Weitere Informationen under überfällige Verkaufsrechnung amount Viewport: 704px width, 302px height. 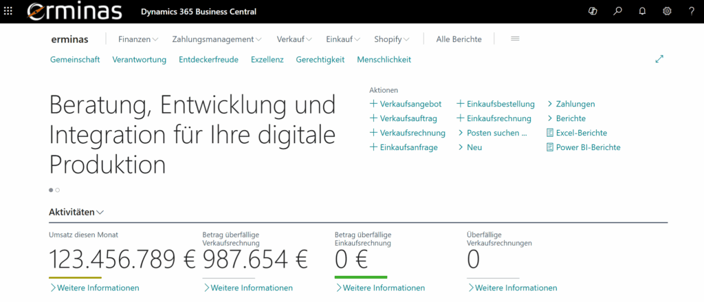(247, 288)
